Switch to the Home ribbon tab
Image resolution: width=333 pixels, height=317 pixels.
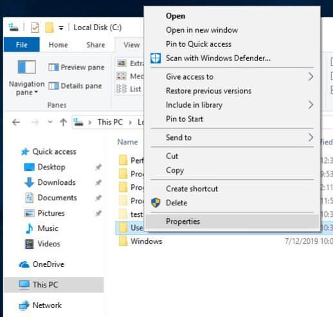(x=58, y=45)
